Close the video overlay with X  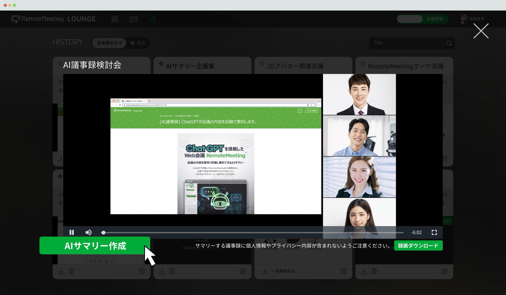481,31
